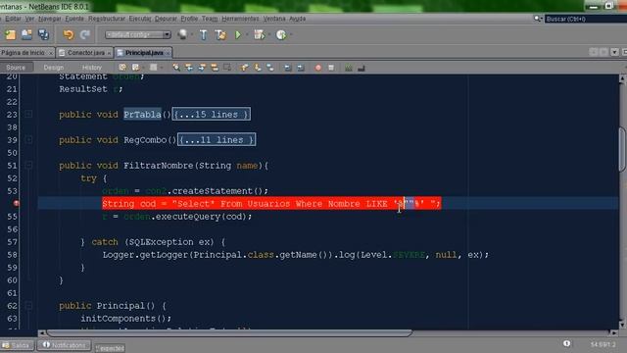The height and width of the screenshot is (353, 627).
Task: Collapse the FiltrarNombre method fold at line 51
Action: tap(28, 165)
